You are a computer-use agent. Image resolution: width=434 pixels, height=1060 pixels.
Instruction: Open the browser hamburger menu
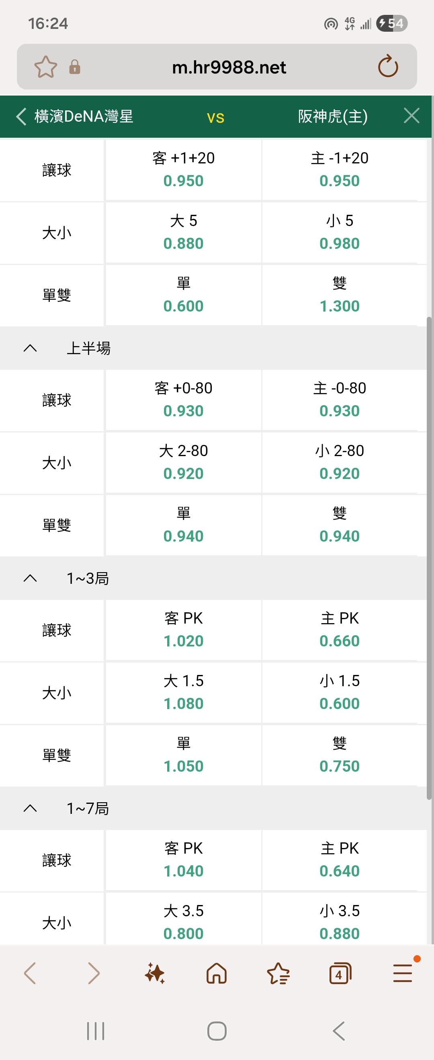[402, 974]
